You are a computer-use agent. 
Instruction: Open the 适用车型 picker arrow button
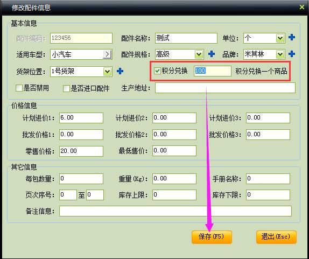click(x=107, y=54)
